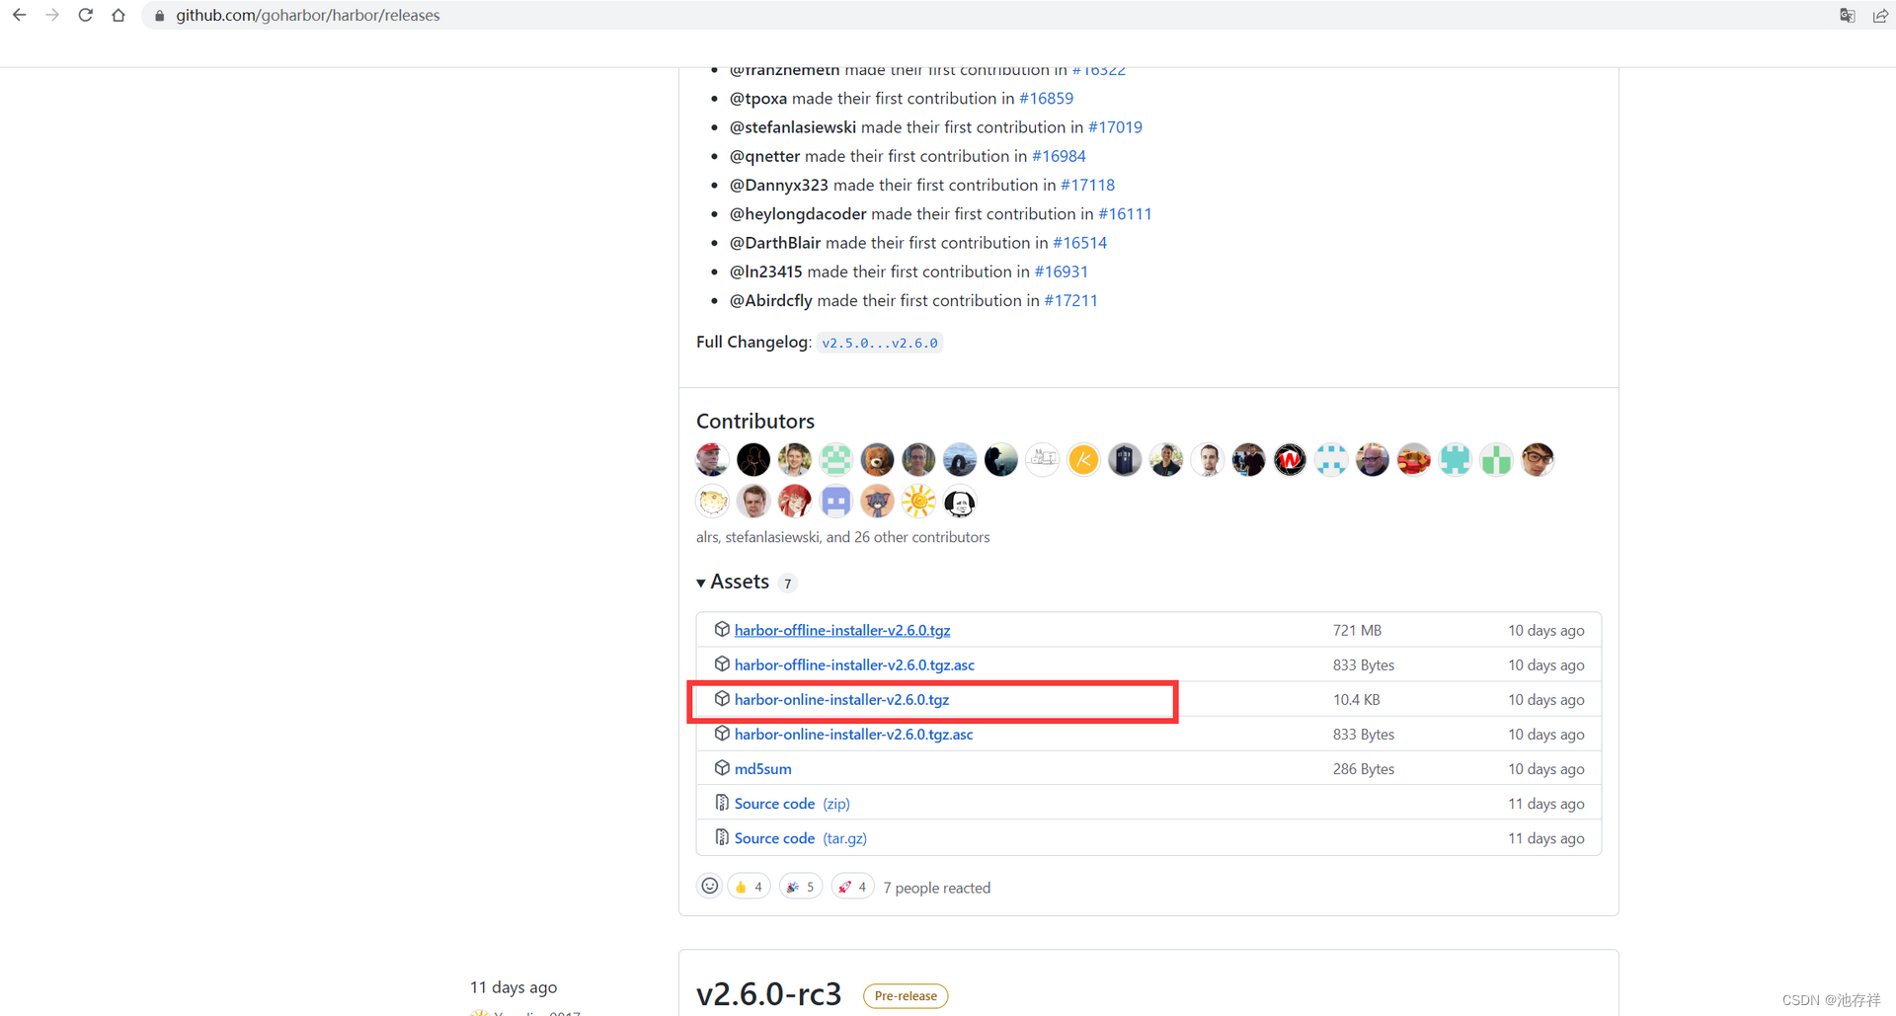
Task: Download harbor-online-installer-v2.6.0.tgz
Action: click(841, 700)
